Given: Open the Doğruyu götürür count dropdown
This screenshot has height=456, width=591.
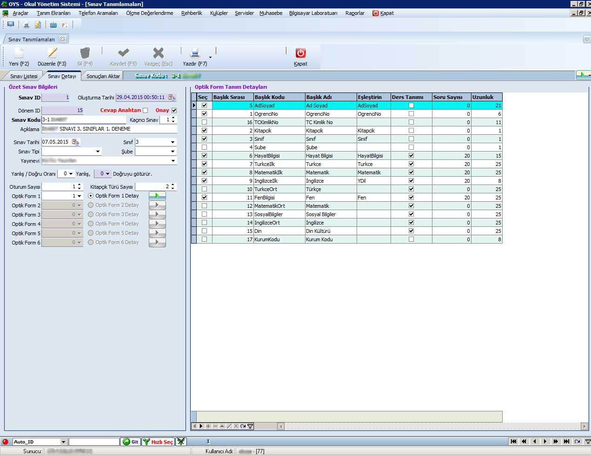Looking at the screenshot, I should (108, 174).
